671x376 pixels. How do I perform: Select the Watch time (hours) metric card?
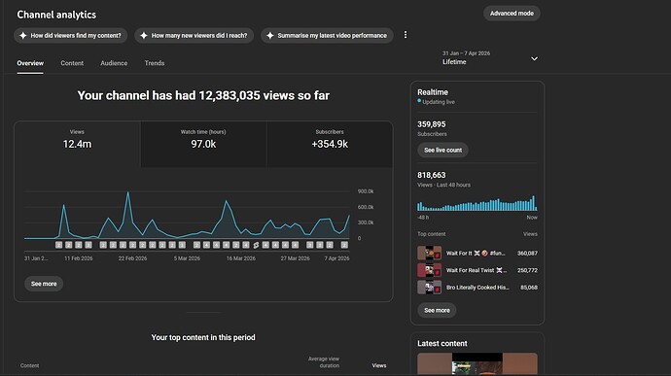coord(203,144)
